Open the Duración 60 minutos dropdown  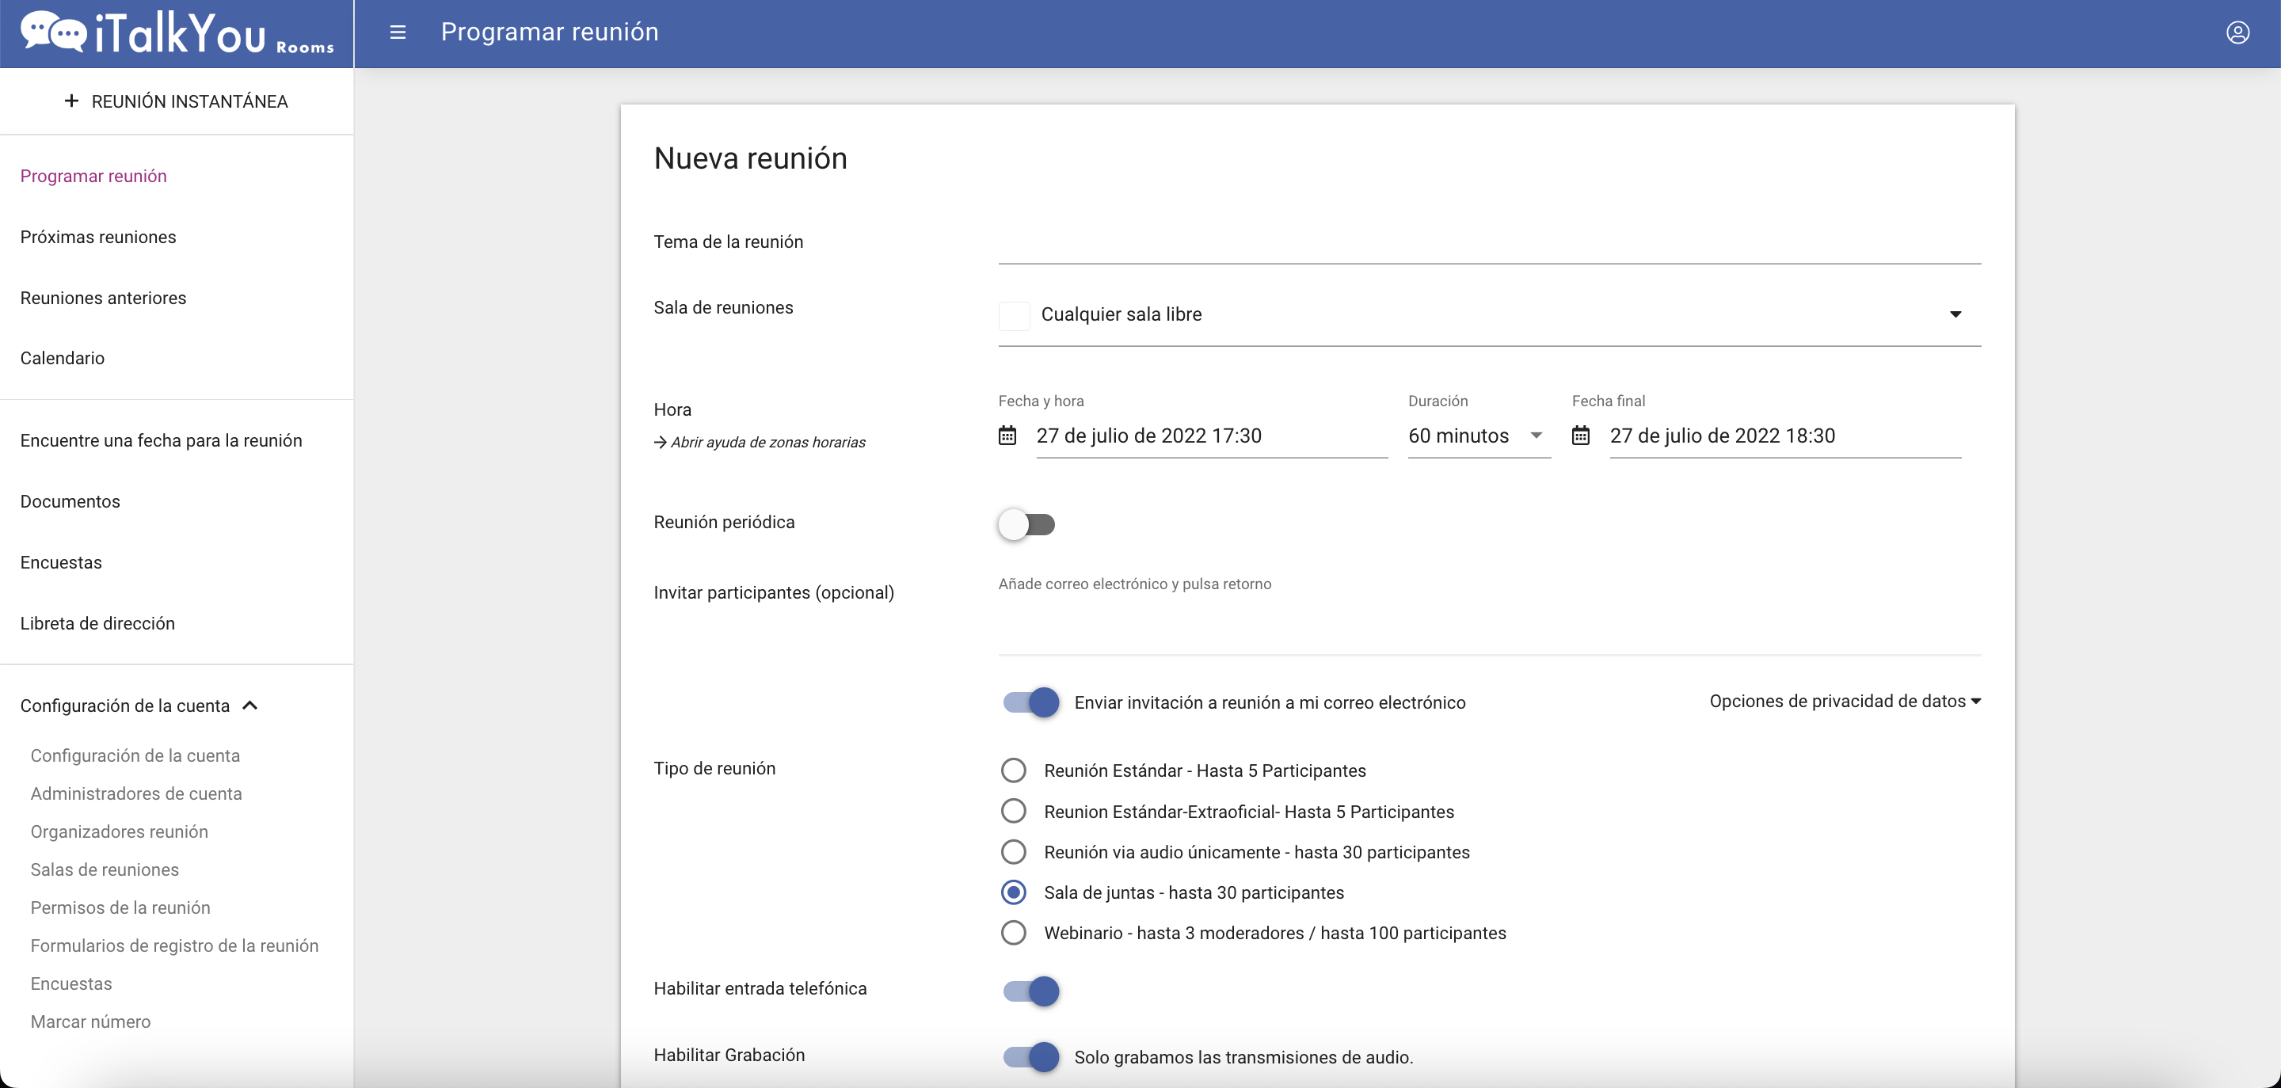pyautogui.click(x=1479, y=436)
